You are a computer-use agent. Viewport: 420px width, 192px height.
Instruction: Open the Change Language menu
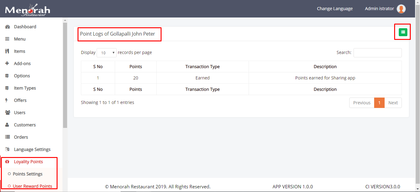tap(335, 9)
